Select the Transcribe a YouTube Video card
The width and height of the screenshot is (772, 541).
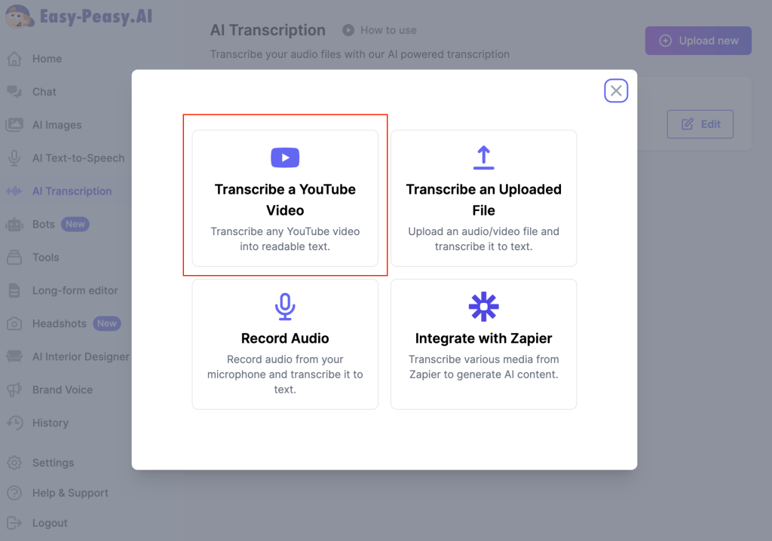pyautogui.click(x=285, y=199)
